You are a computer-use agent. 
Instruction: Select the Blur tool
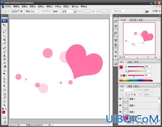pos(4,70)
